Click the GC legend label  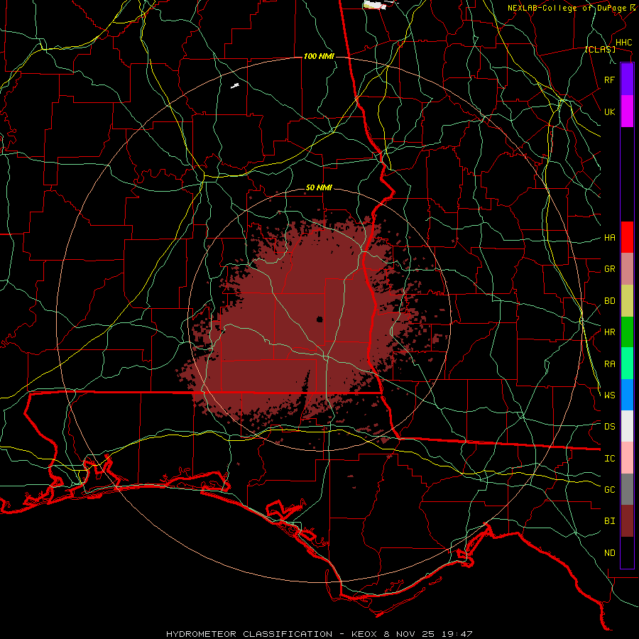(x=609, y=489)
